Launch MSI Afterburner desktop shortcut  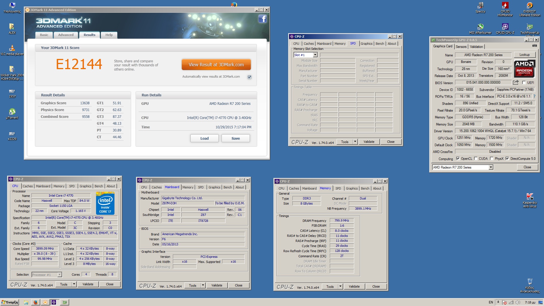point(480,29)
